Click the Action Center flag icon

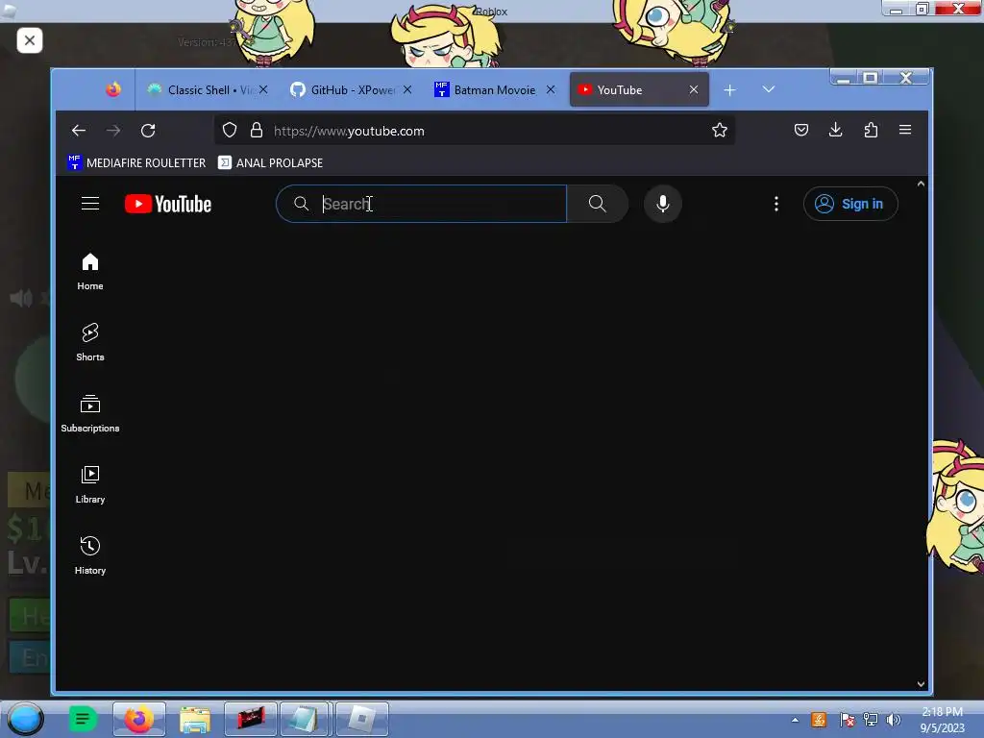coord(847,720)
